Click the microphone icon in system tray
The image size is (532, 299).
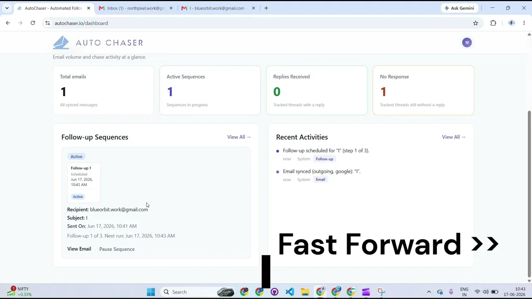click(x=451, y=292)
